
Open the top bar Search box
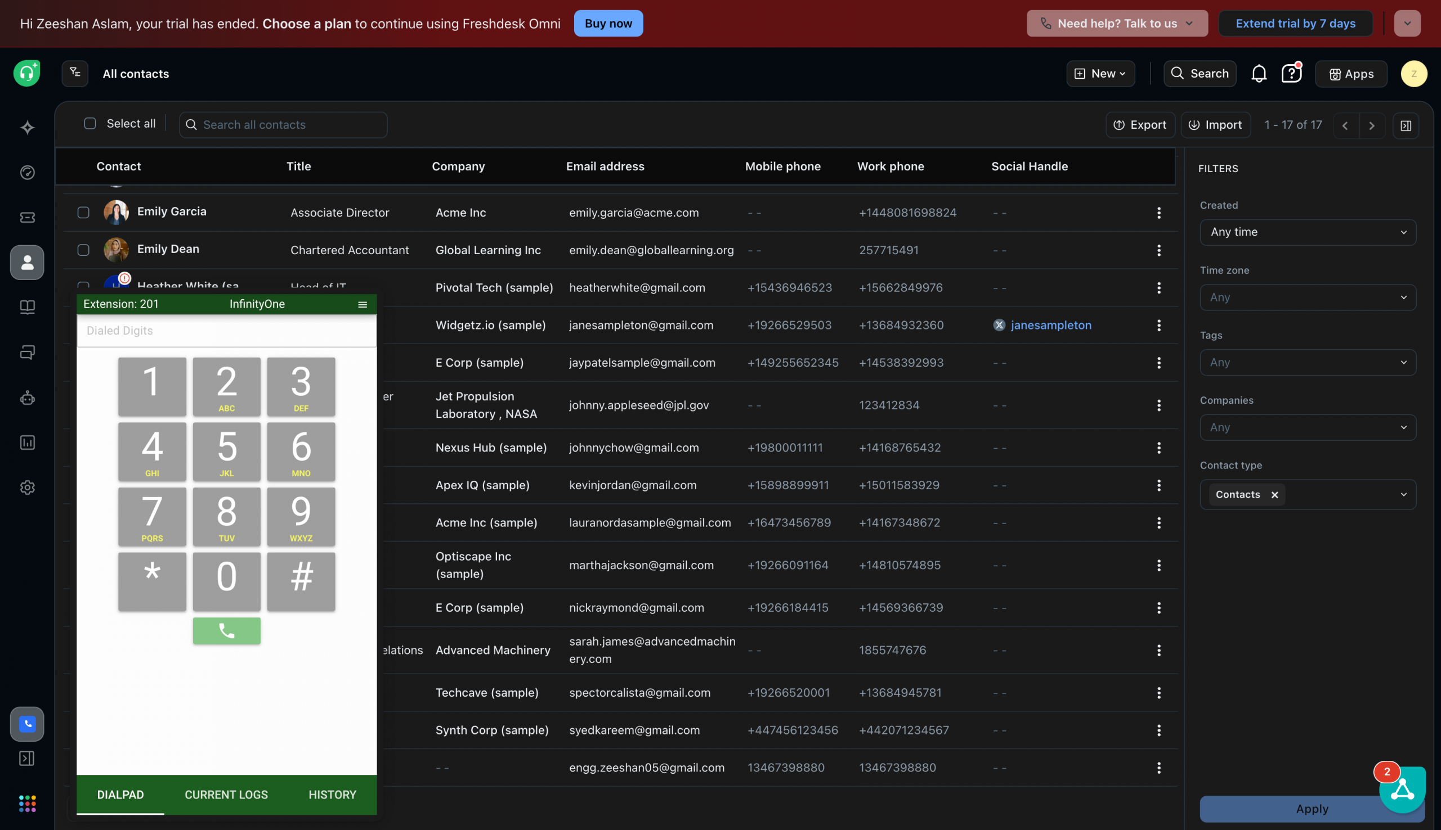[x=1199, y=74]
